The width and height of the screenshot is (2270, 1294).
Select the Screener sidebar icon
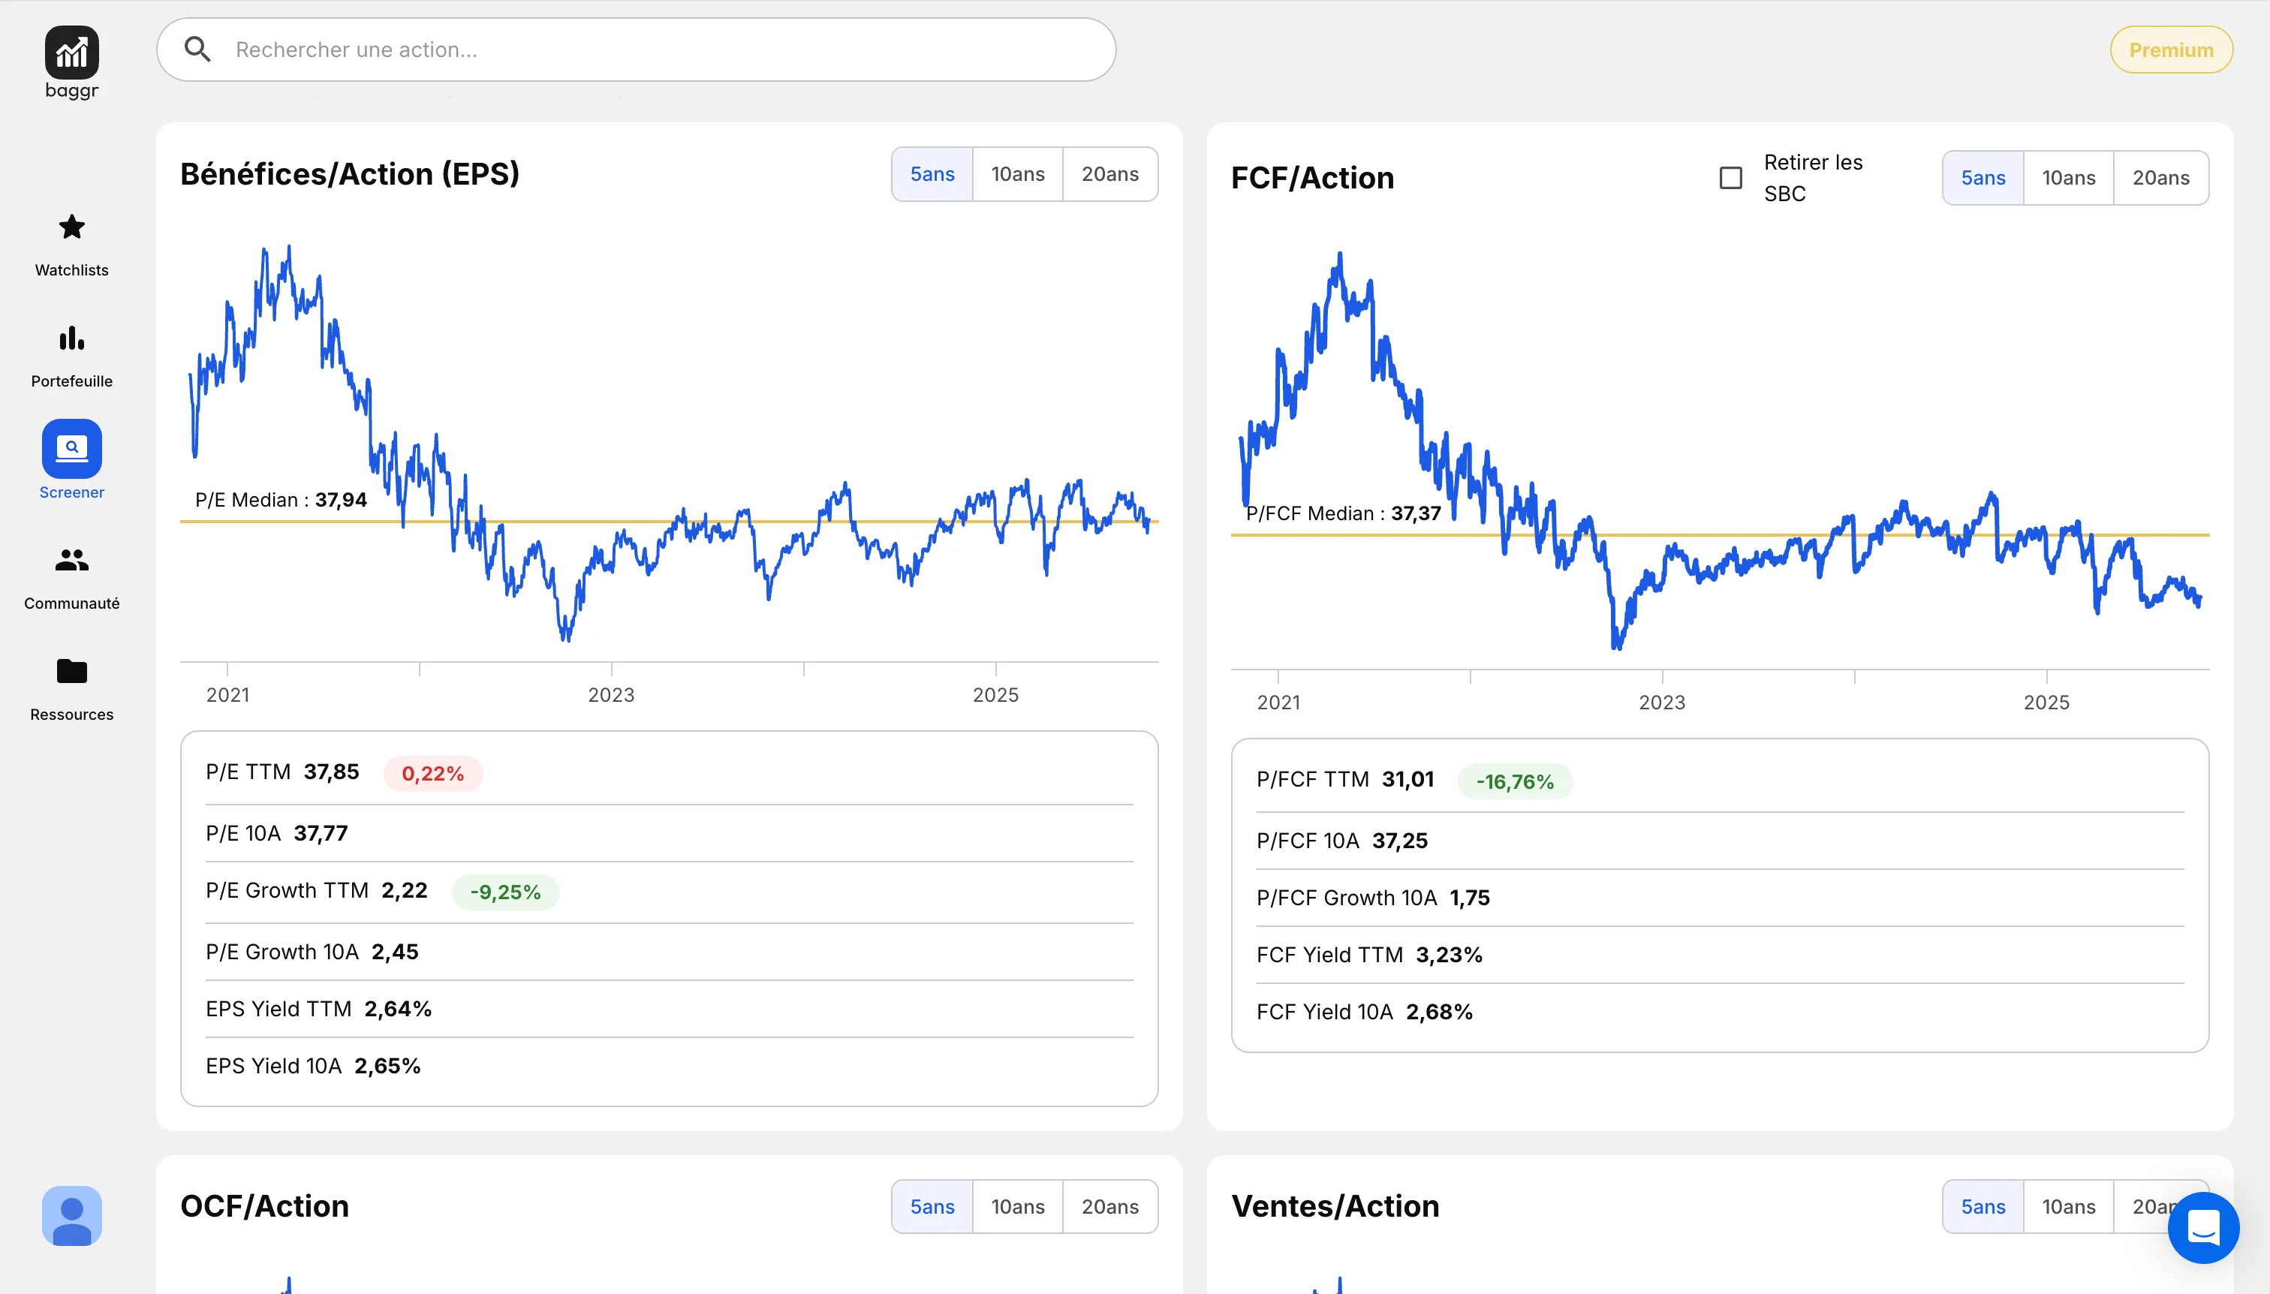(x=71, y=449)
